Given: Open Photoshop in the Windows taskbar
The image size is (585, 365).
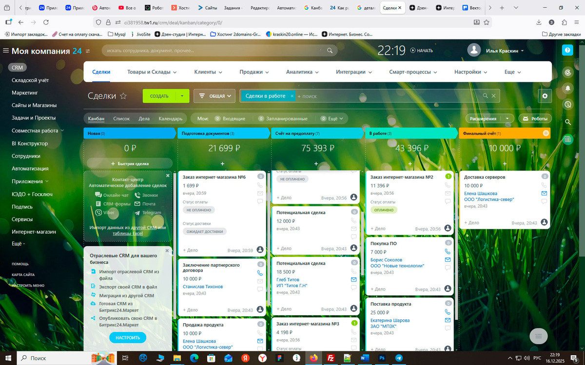Looking at the screenshot, I should (x=382, y=358).
